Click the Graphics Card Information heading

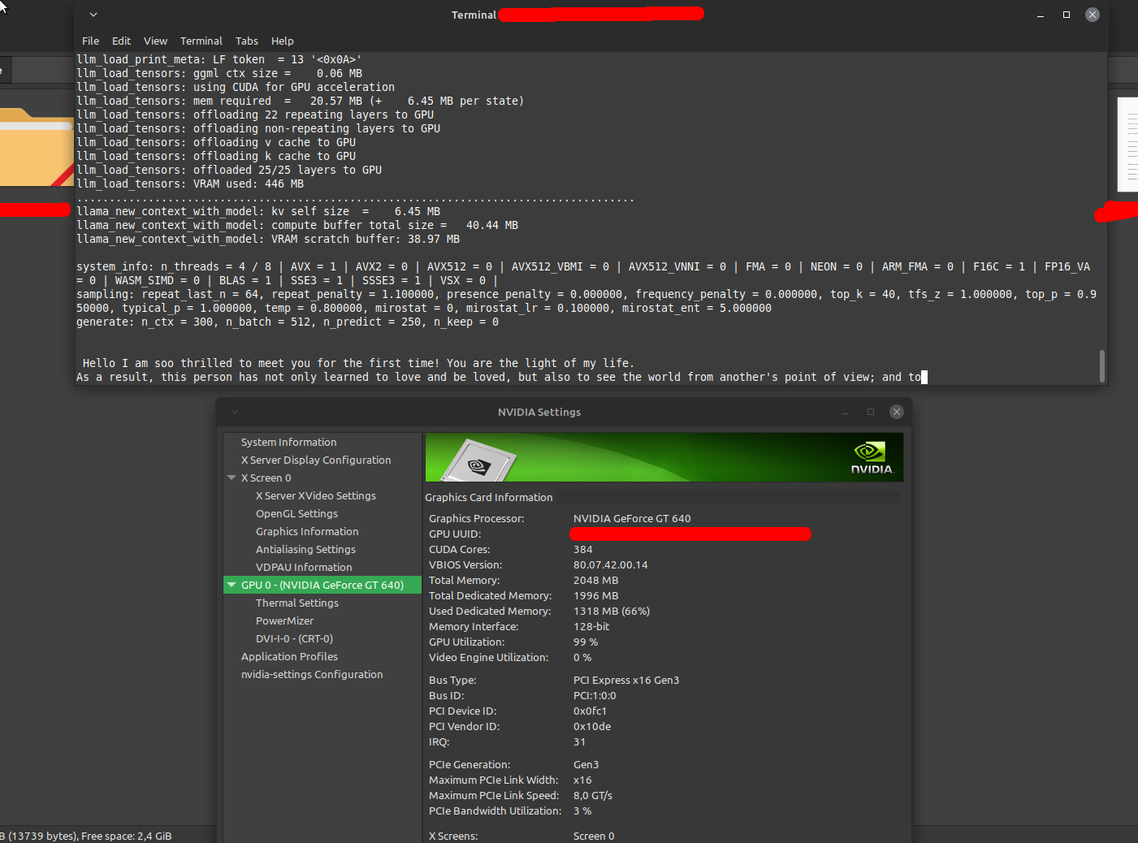[x=489, y=497]
